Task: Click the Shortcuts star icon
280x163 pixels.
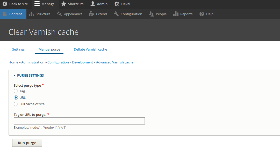Action: [63, 4]
